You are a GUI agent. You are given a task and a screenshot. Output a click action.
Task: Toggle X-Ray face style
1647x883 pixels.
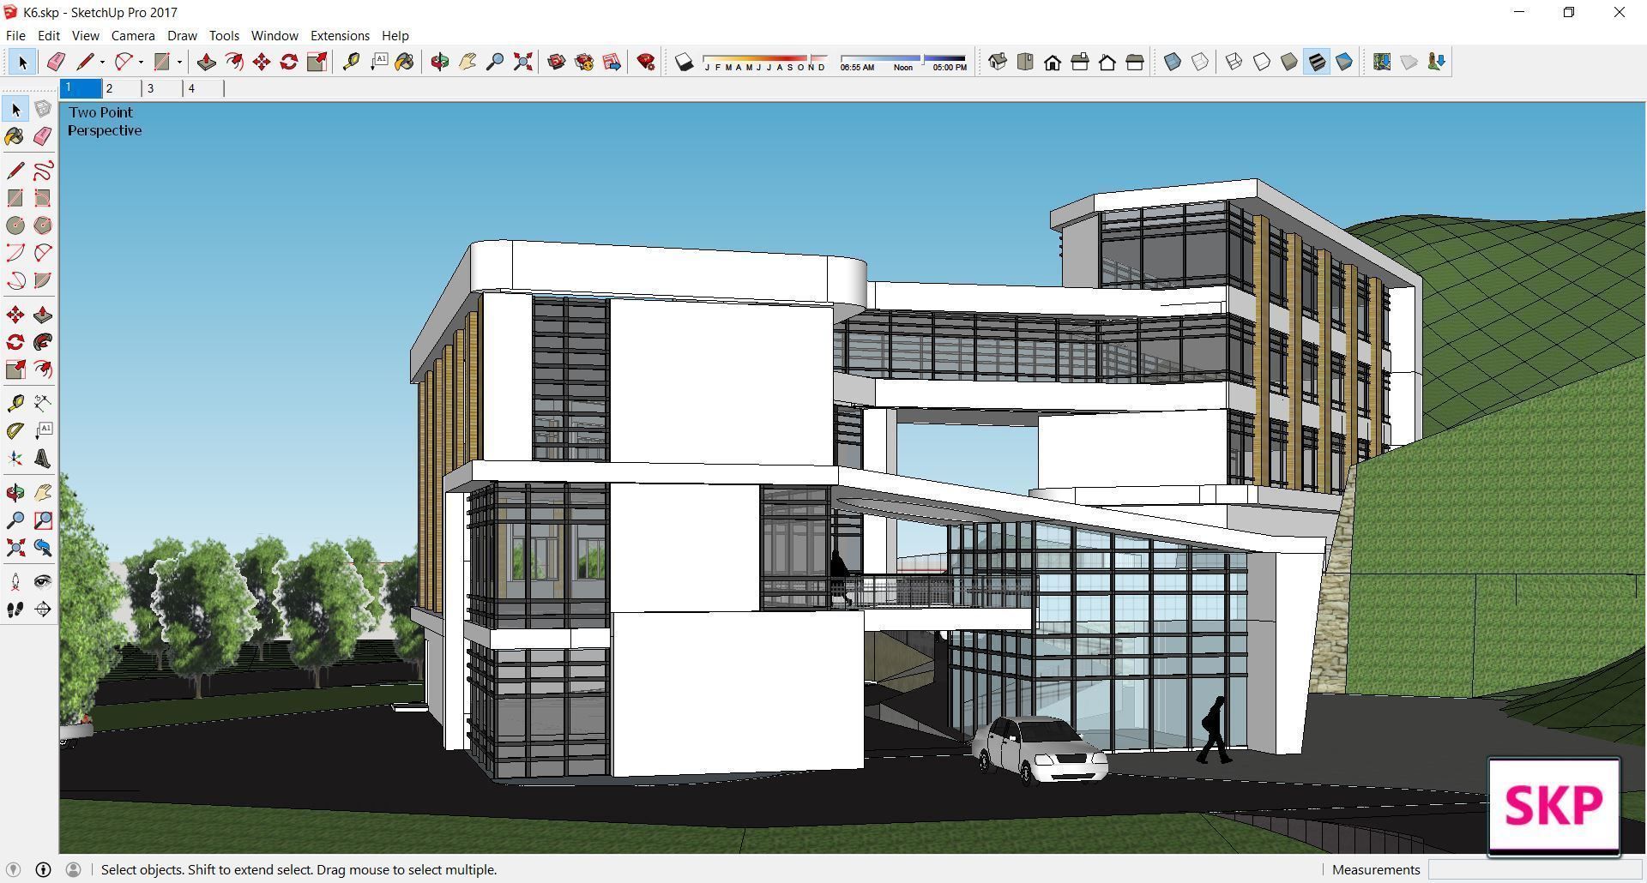1173,62
